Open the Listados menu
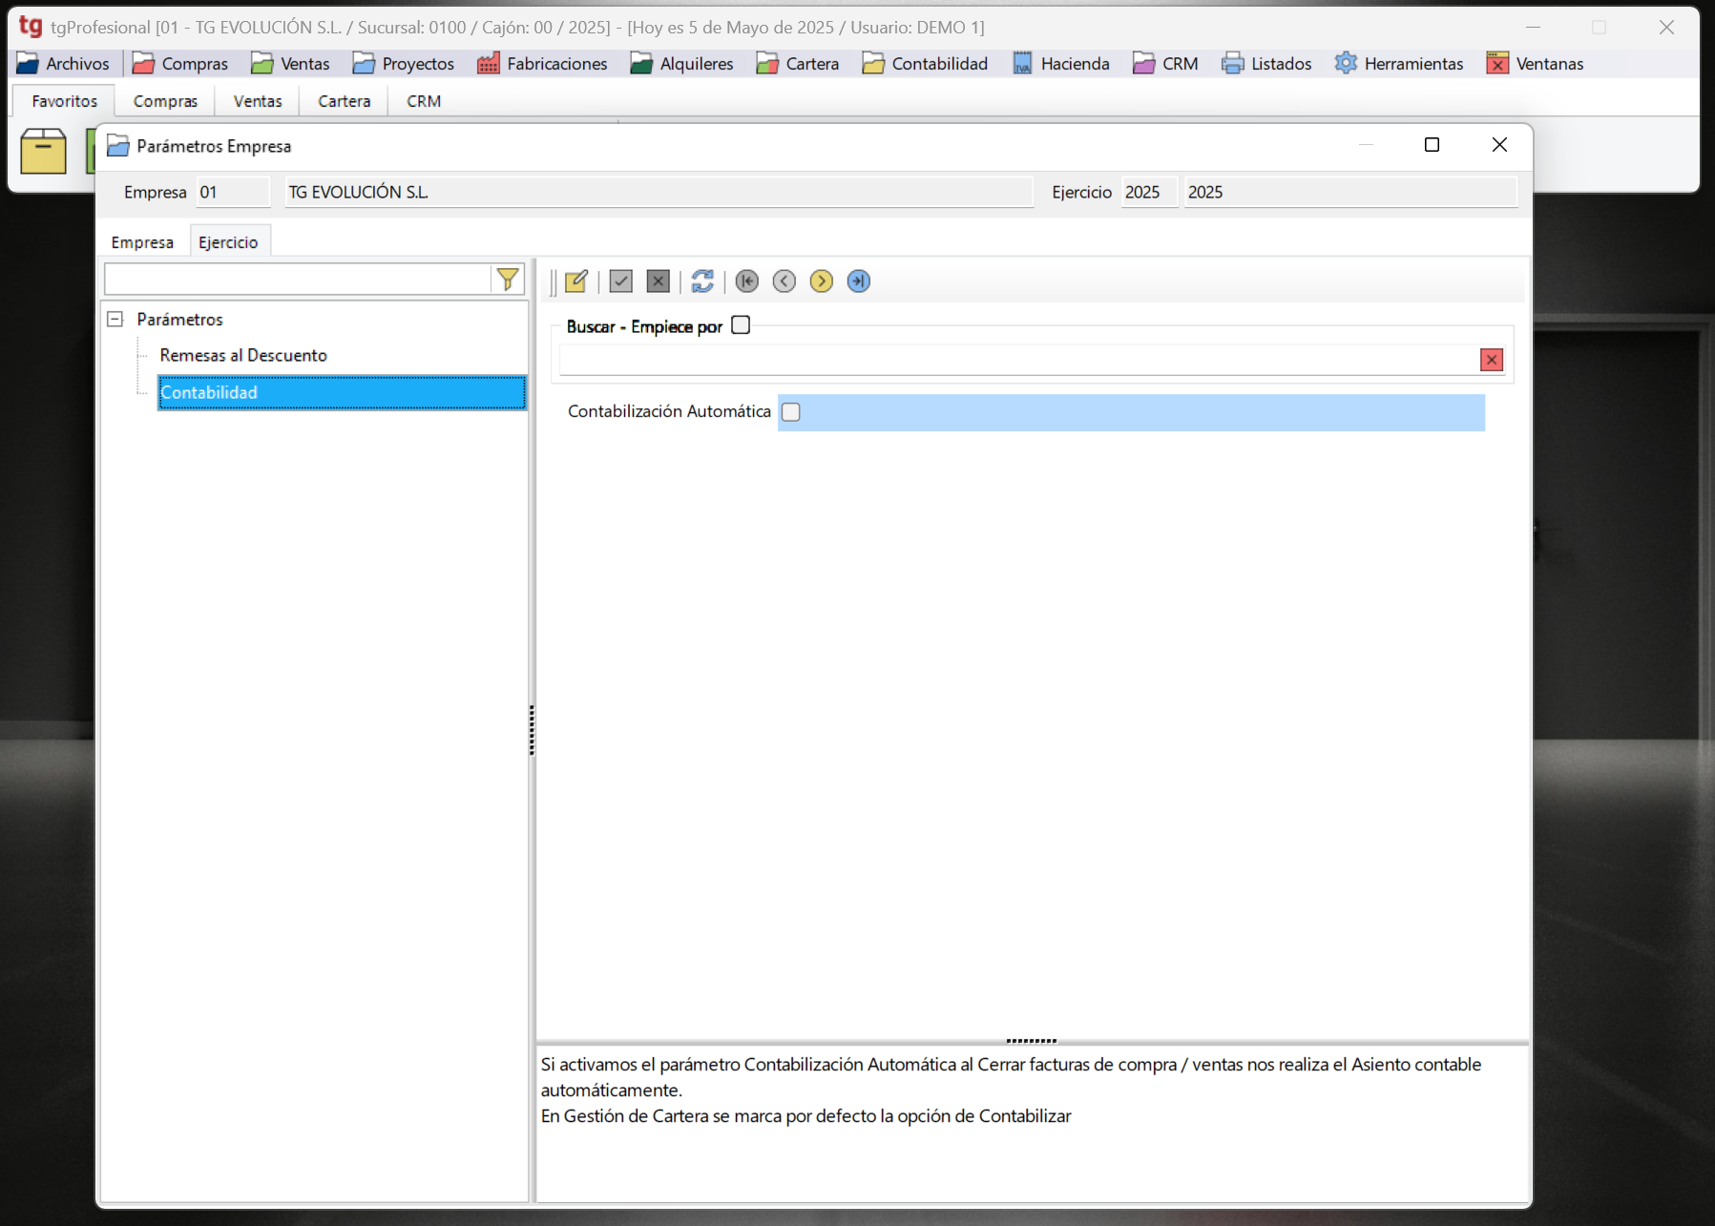The width and height of the screenshot is (1715, 1226). (x=1266, y=64)
